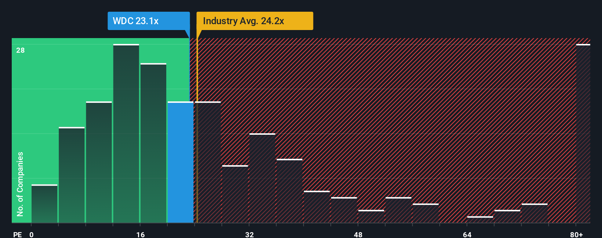Click the first green bar at PE 0

(x=44, y=204)
